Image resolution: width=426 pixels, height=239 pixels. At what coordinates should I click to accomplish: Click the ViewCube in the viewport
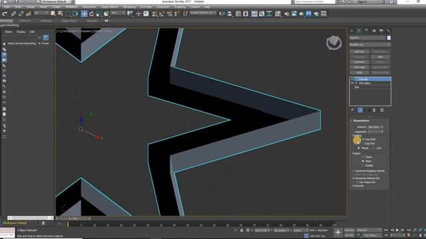(334, 42)
